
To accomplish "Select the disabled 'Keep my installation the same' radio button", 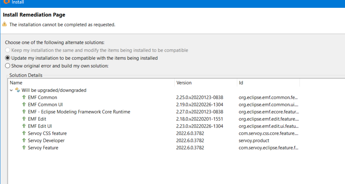I will point(7,50).
